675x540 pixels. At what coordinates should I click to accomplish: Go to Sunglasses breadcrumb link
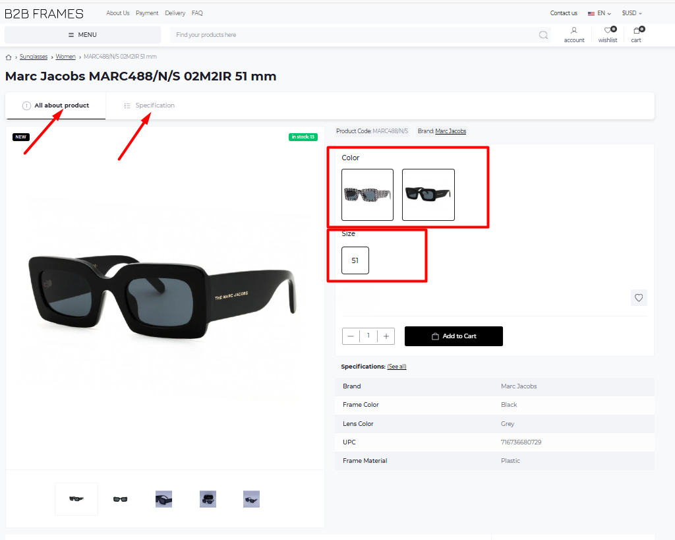34,57
